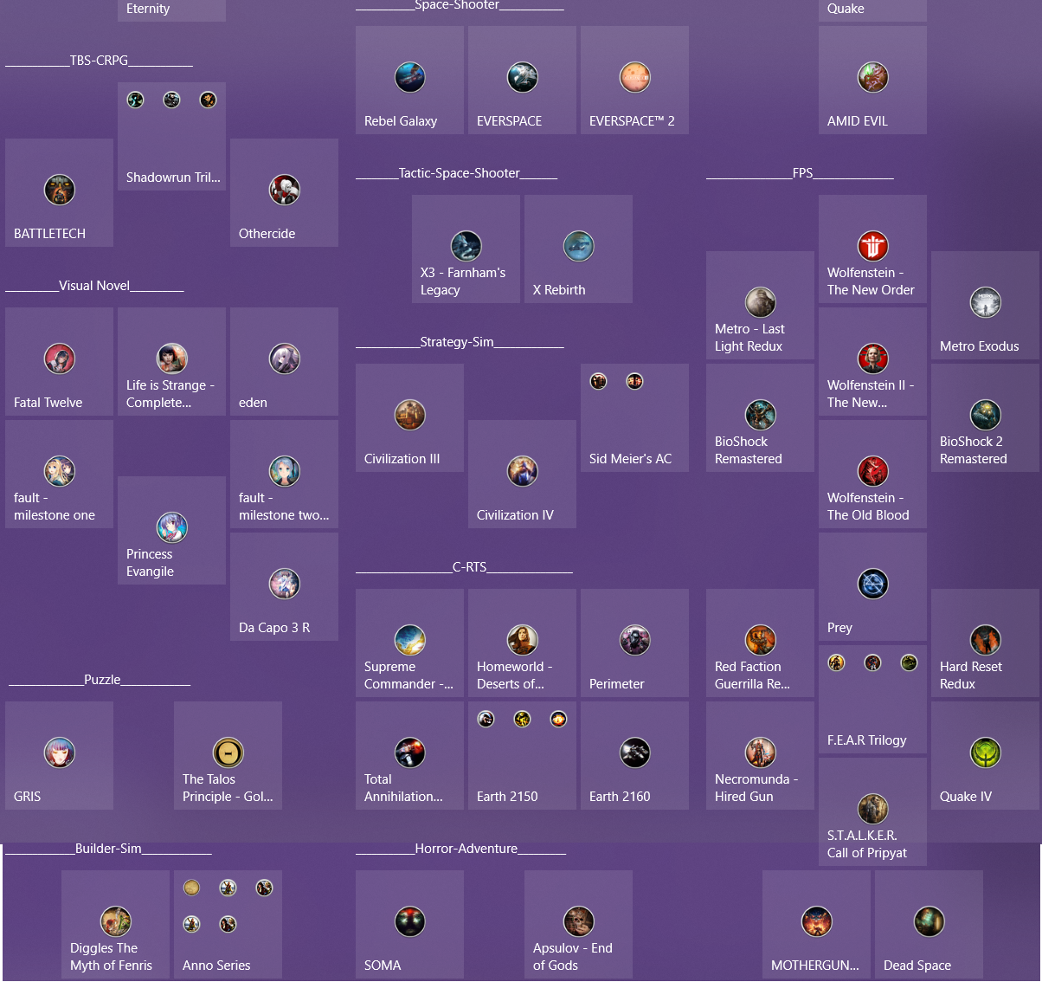
Task: Start Civilization III from its tile
Action: tap(409, 417)
